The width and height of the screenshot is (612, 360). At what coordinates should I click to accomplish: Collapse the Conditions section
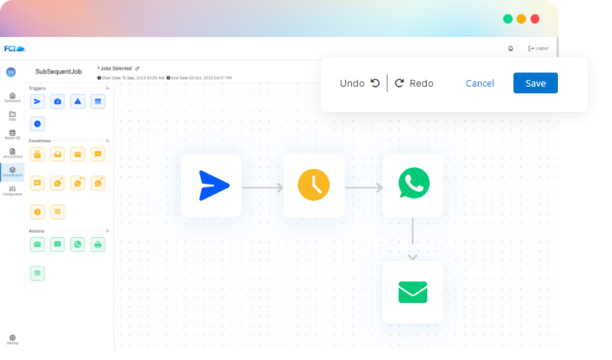[x=107, y=140]
